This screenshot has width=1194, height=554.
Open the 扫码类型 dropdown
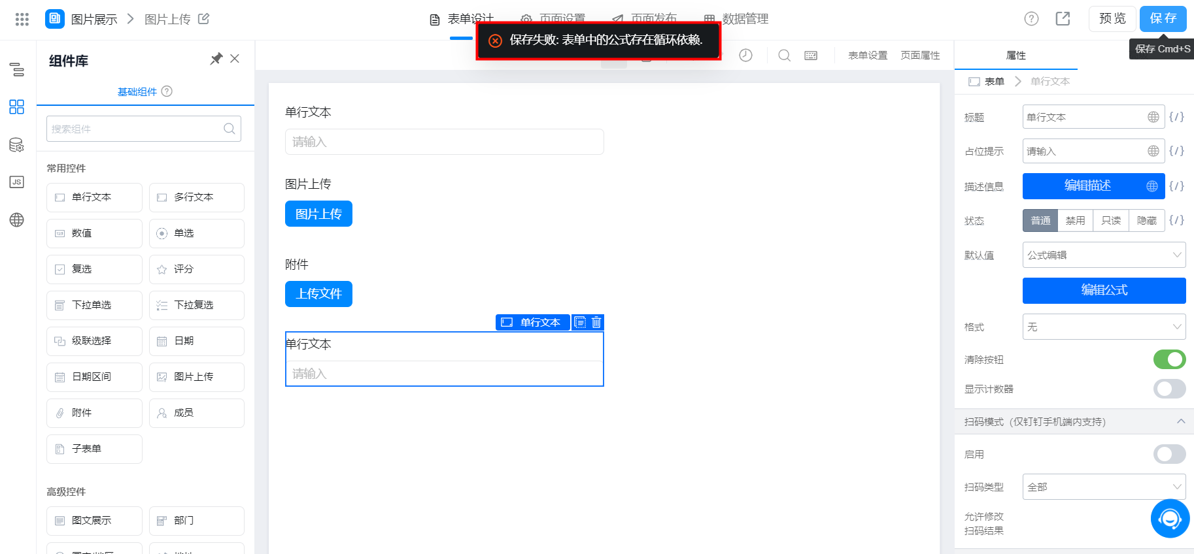[x=1104, y=487]
